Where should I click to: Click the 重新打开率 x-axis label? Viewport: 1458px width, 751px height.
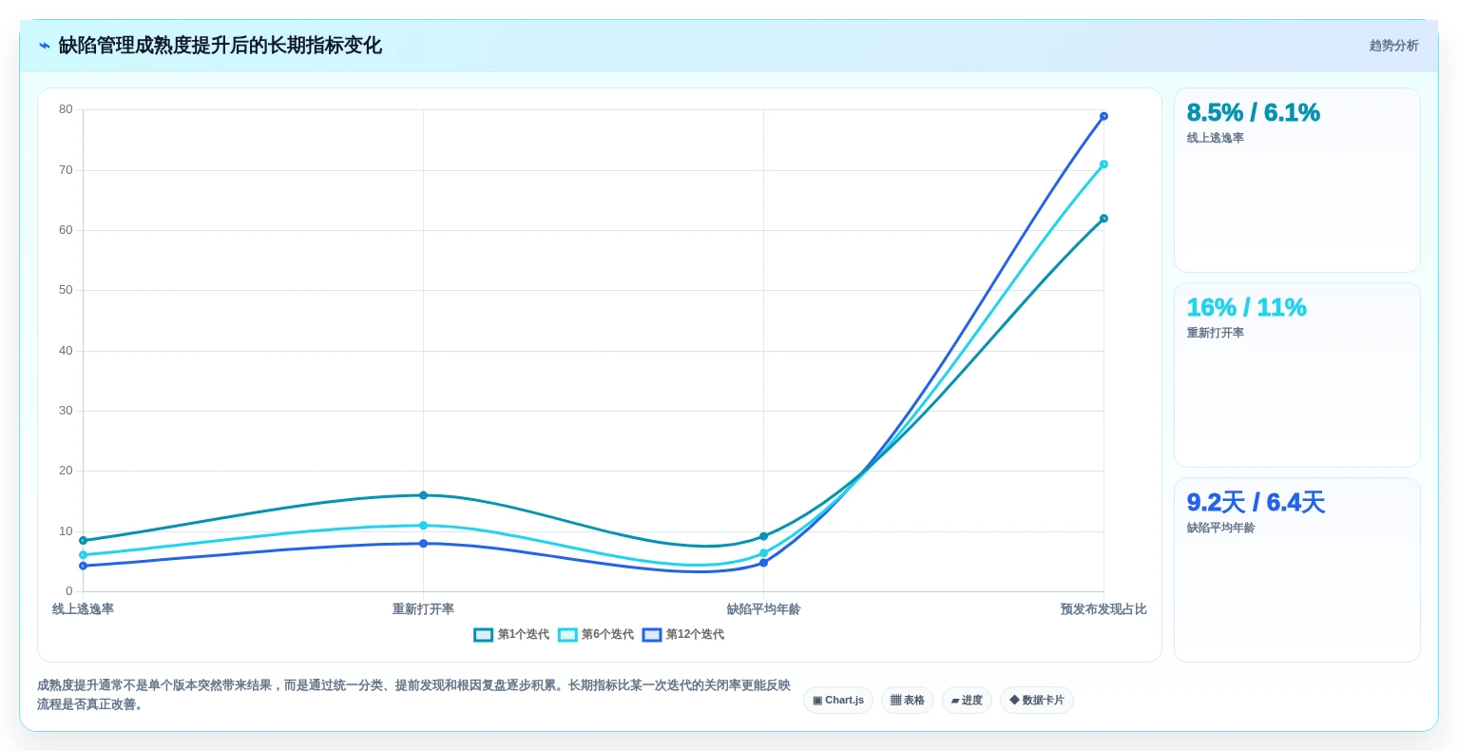[423, 609]
